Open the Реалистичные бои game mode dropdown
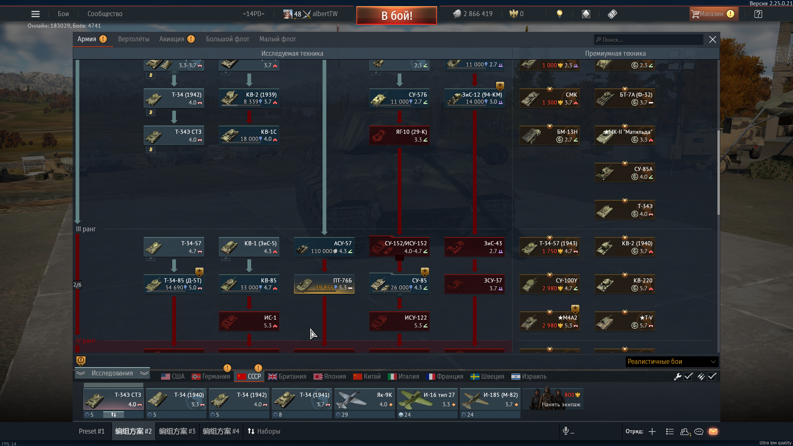Image resolution: width=793 pixels, height=446 pixels. [672, 362]
